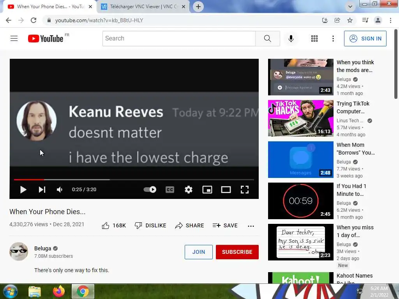The image size is (399, 299).
Task: Click the page vertical scrollbar
Action: [396, 64]
